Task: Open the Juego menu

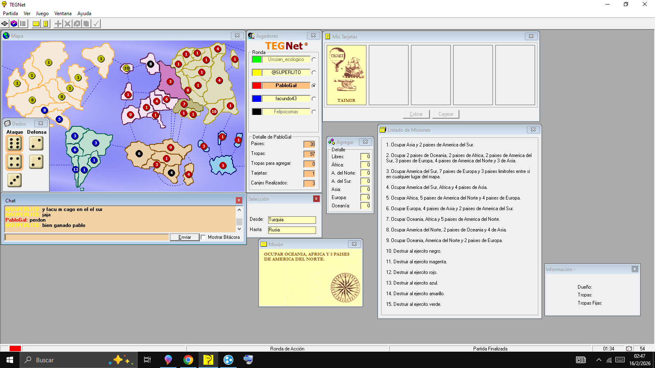Action: coord(42,13)
